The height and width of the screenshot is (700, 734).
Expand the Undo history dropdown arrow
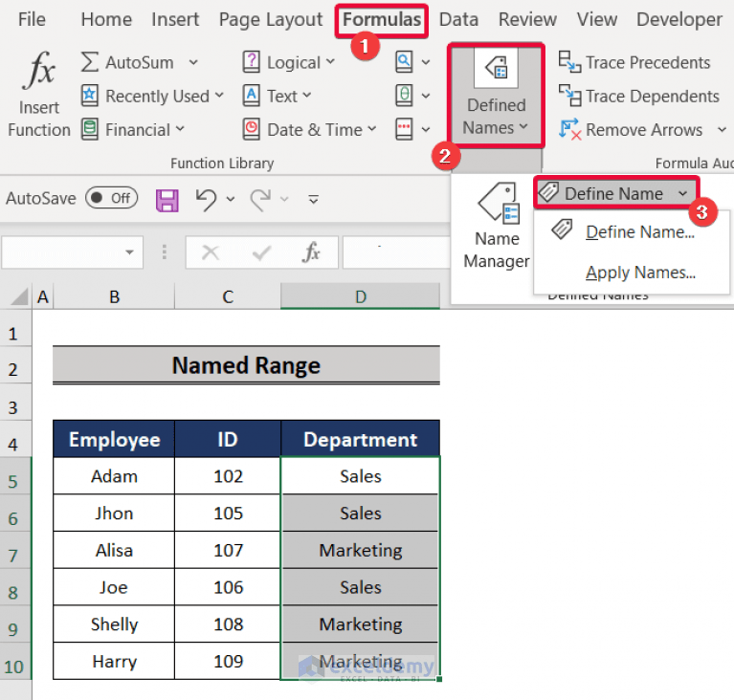click(231, 199)
